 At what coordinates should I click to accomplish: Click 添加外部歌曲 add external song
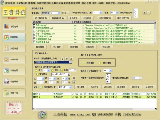tap(105, 18)
